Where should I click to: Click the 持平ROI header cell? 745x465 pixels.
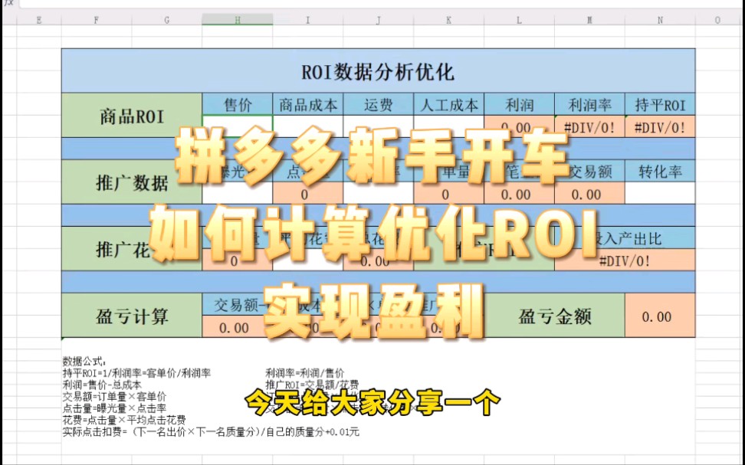[660, 104]
